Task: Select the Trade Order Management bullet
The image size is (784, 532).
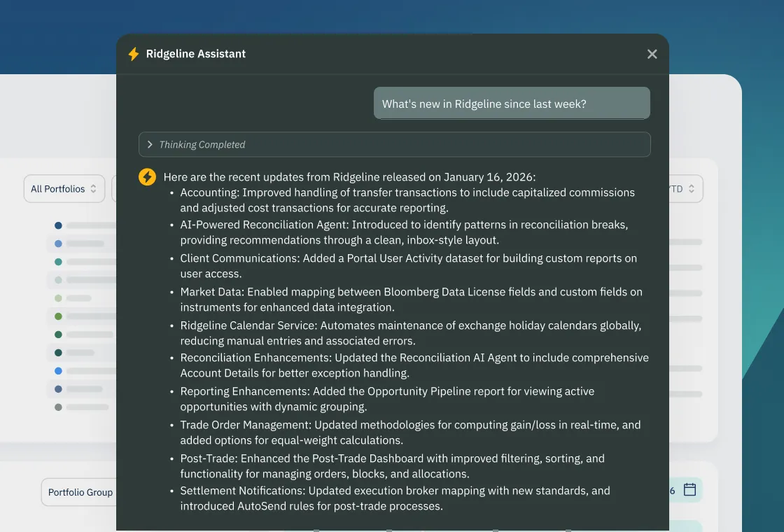Action: [410, 433]
